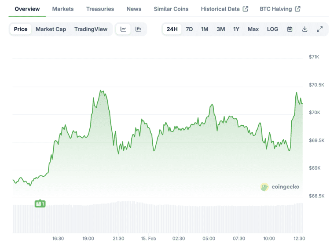
Task: Switch to candlestick chart icon
Action: (138, 29)
